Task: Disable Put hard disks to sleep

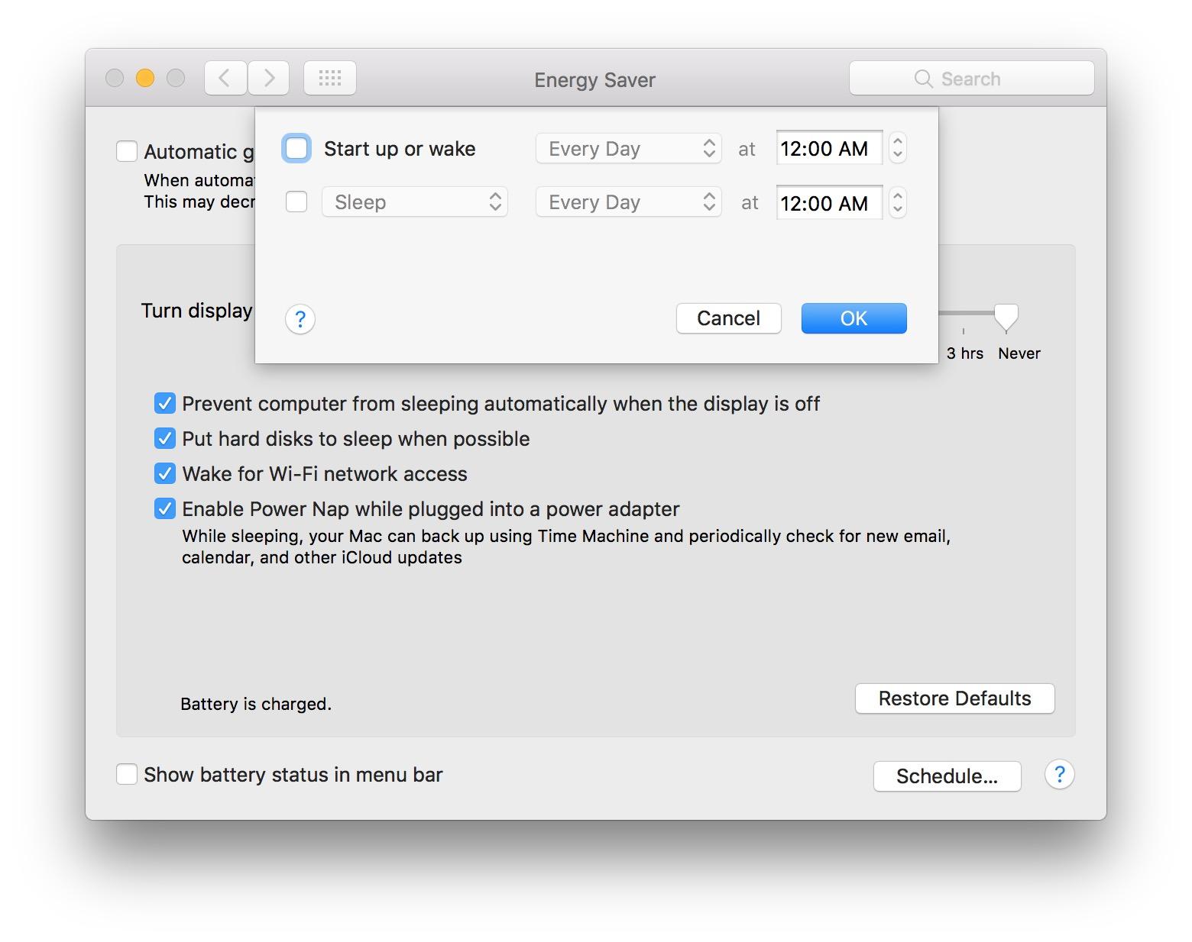Action: click(x=165, y=439)
